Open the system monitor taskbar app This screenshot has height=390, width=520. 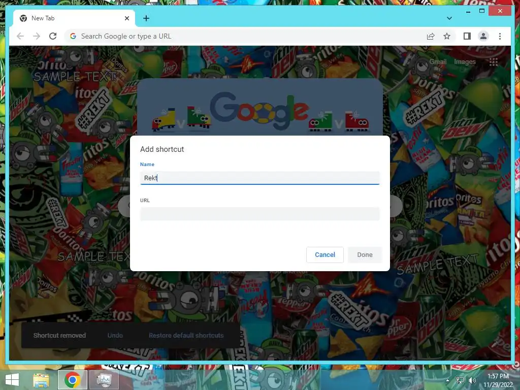pos(105,380)
